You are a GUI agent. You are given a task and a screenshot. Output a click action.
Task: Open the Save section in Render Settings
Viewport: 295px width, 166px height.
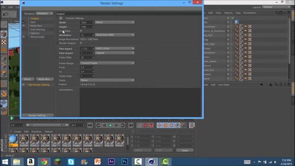click(x=33, y=22)
